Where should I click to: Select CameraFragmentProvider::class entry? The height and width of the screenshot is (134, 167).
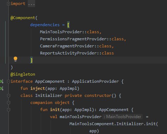pyautogui.click(x=76, y=46)
